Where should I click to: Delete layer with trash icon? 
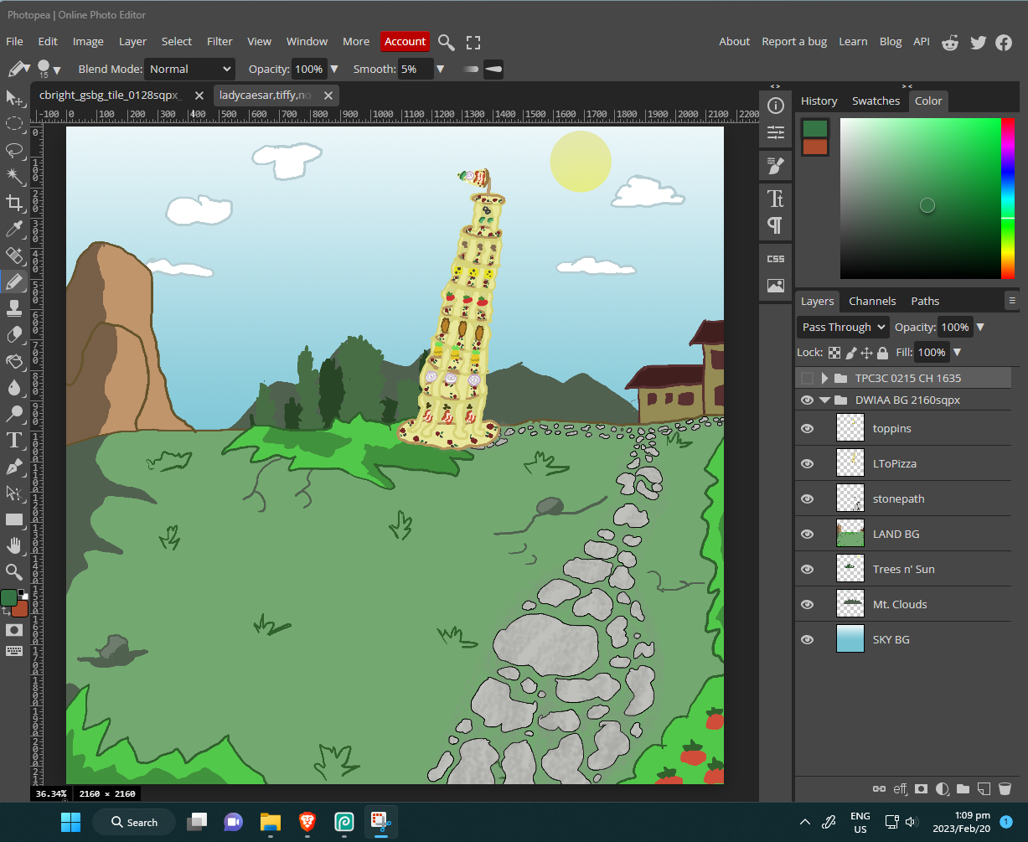tap(1005, 788)
